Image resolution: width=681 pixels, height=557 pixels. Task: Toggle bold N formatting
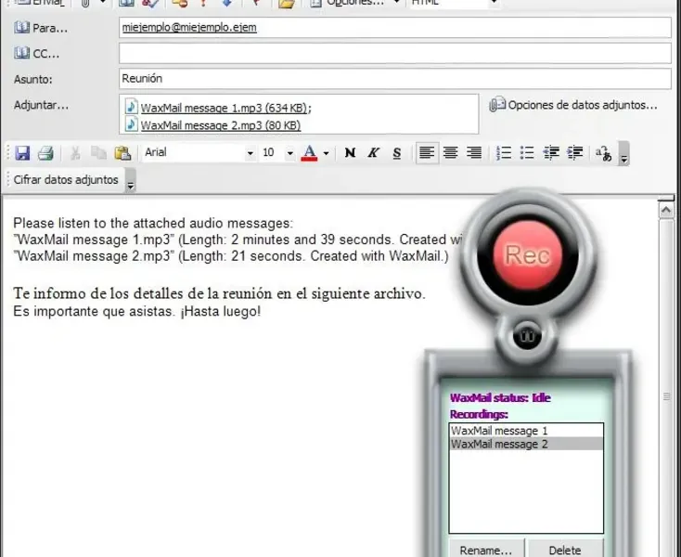coord(350,153)
